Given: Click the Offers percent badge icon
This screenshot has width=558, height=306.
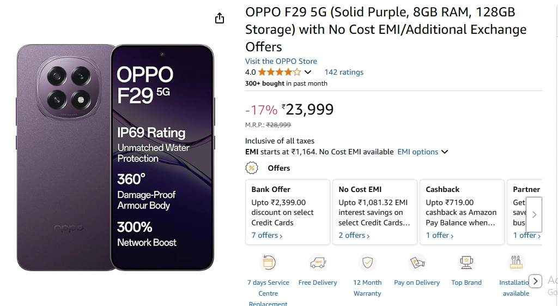Looking at the screenshot, I should click(252, 168).
